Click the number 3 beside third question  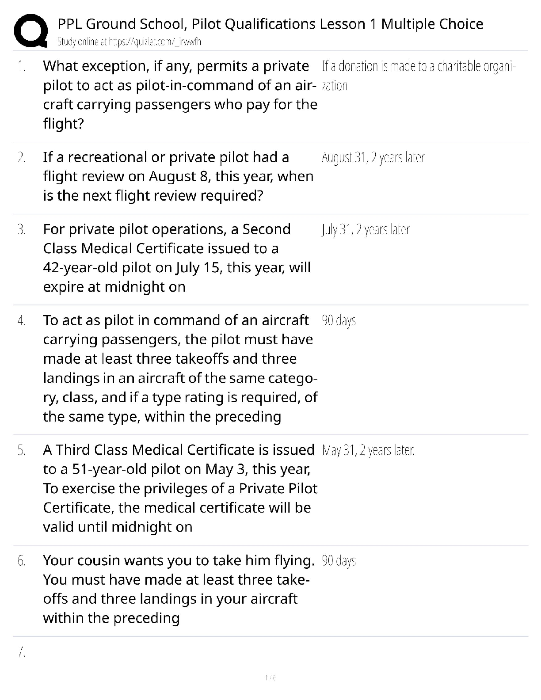22,229
